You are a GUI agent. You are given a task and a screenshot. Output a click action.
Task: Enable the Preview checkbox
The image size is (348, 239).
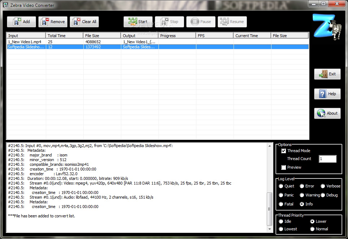(284, 167)
